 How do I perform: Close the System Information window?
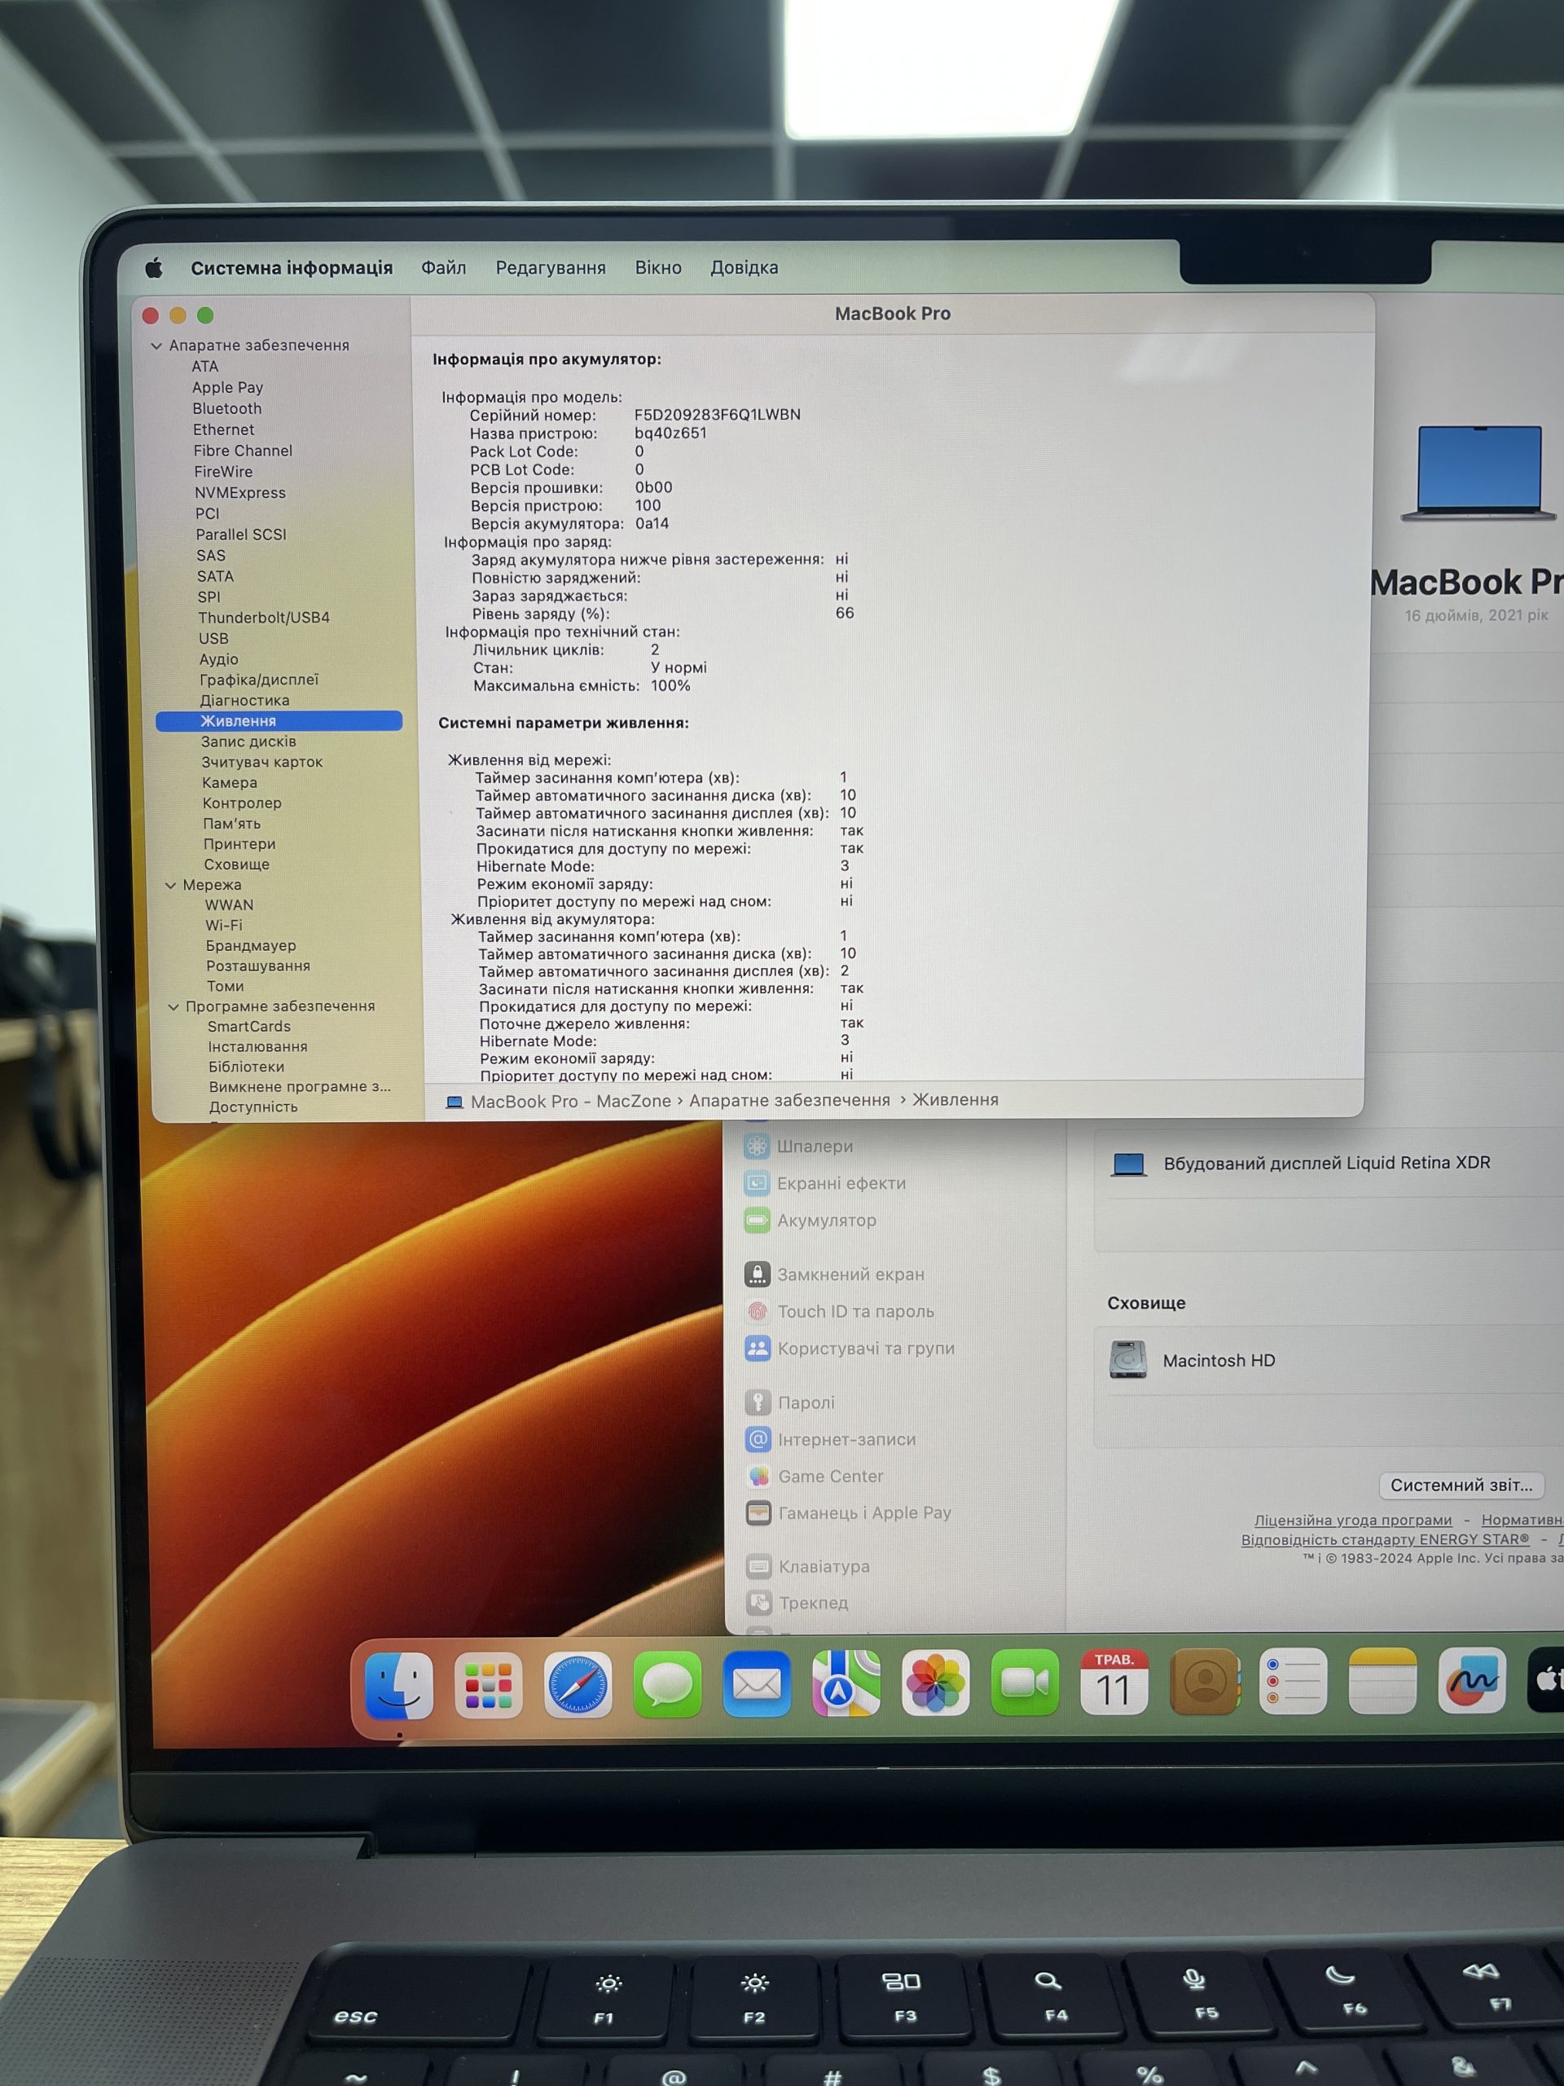150,315
